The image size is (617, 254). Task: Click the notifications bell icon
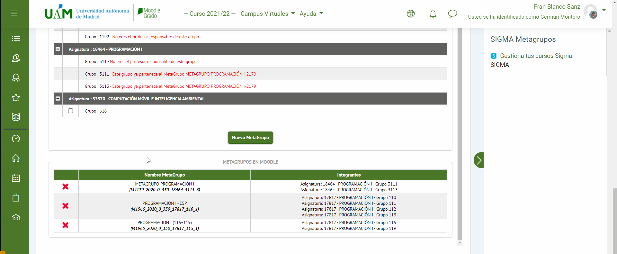(x=433, y=14)
